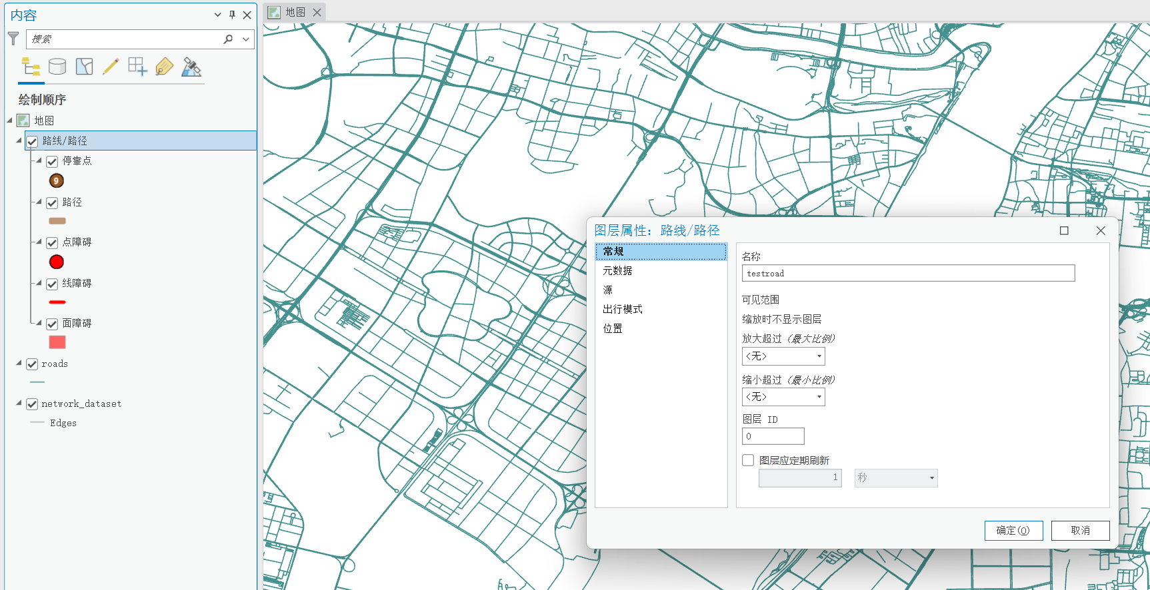Click the 取消 button

(x=1080, y=531)
